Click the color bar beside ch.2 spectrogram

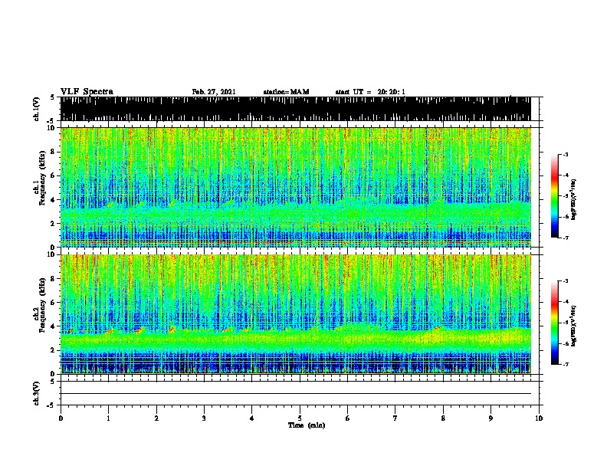click(x=555, y=323)
